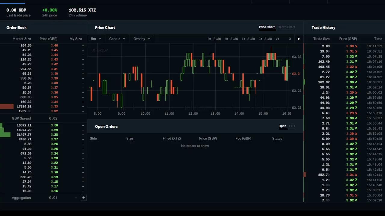The width and height of the screenshot is (385, 216).
Task: Click the Time column header in Trade History
Action: pos(378,39)
